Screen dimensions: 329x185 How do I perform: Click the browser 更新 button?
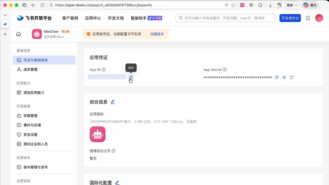(292, 5)
